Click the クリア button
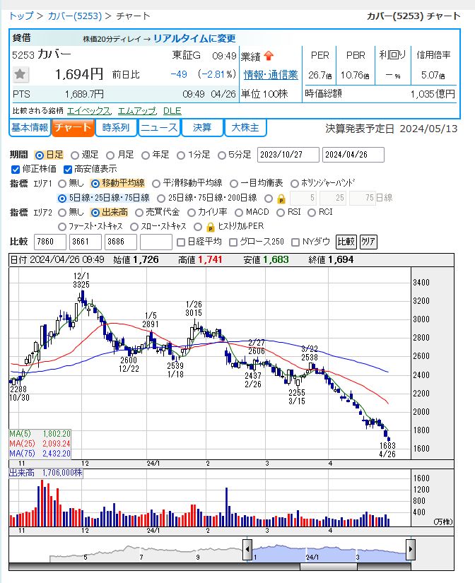This screenshot has width=475, height=583. (x=368, y=242)
